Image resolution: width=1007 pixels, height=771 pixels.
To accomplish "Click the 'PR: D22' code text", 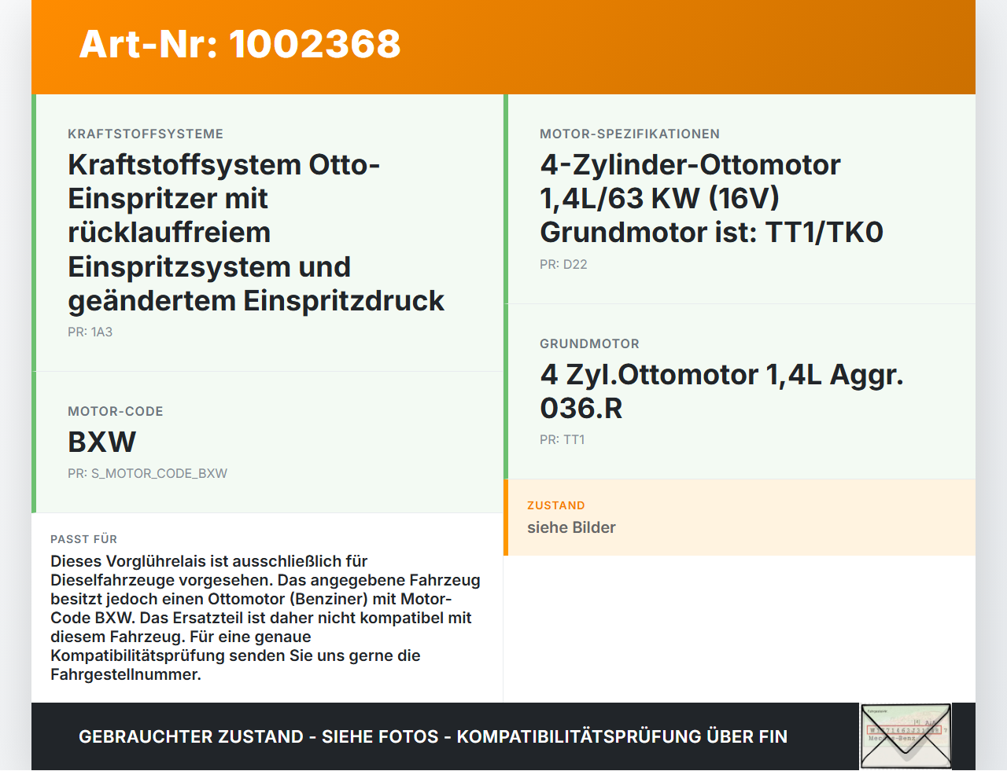I will click(563, 264).
